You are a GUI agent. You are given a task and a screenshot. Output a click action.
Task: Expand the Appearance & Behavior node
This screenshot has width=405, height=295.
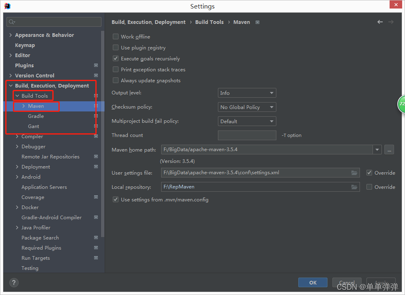coord(11,35)
